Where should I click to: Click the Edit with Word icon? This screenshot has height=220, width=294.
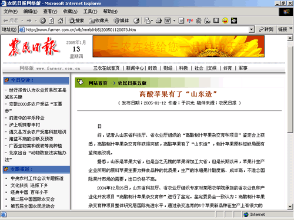pyautogui.click(x=168, y=21)
